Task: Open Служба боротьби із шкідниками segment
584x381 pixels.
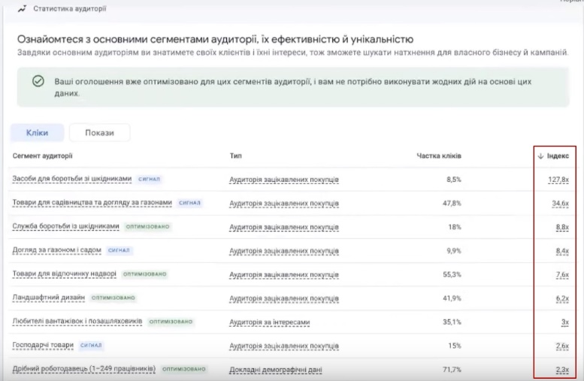Action: pos(66,226)
